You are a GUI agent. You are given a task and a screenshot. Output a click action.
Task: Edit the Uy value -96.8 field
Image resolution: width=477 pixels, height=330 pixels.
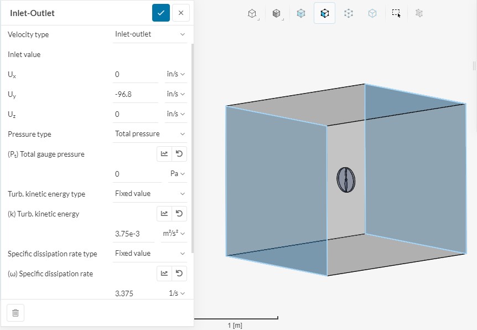click(x=136, y=94)
